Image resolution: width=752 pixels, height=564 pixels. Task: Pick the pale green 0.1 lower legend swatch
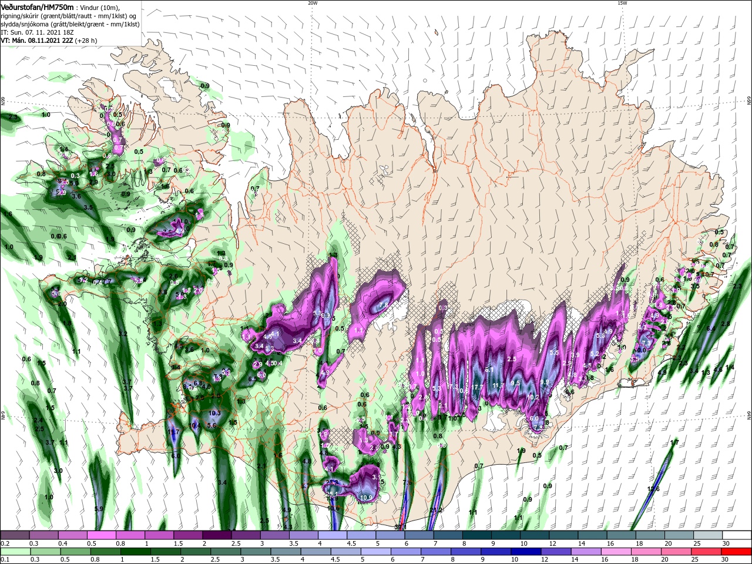(x=15, y=551)
